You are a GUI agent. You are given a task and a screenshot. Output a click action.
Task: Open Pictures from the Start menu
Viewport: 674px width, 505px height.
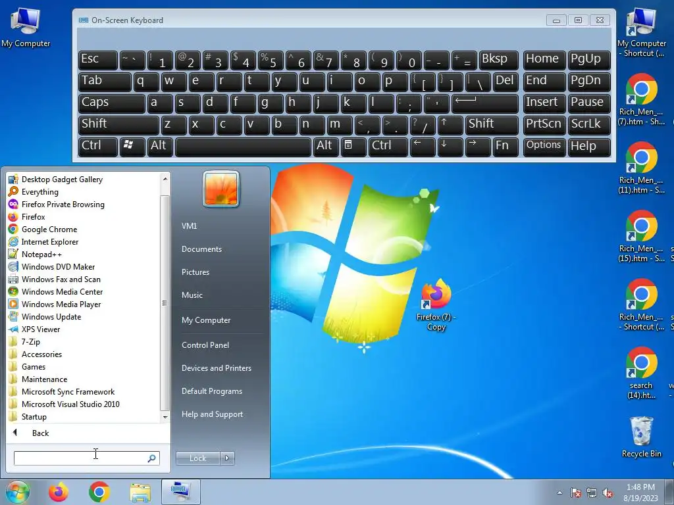point(195,272)
